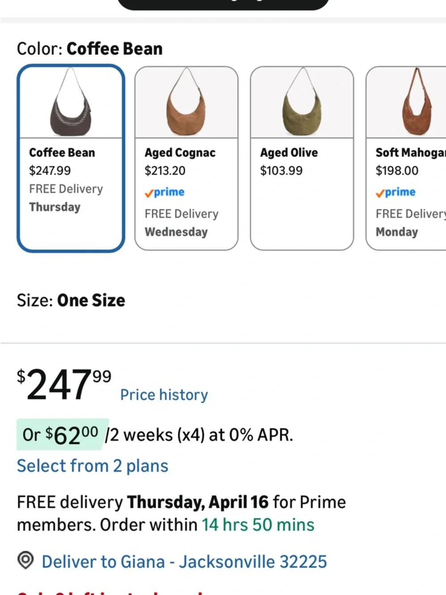Click the location pin icon
Screen dimensions: 446x595
[x=25, y=561]
